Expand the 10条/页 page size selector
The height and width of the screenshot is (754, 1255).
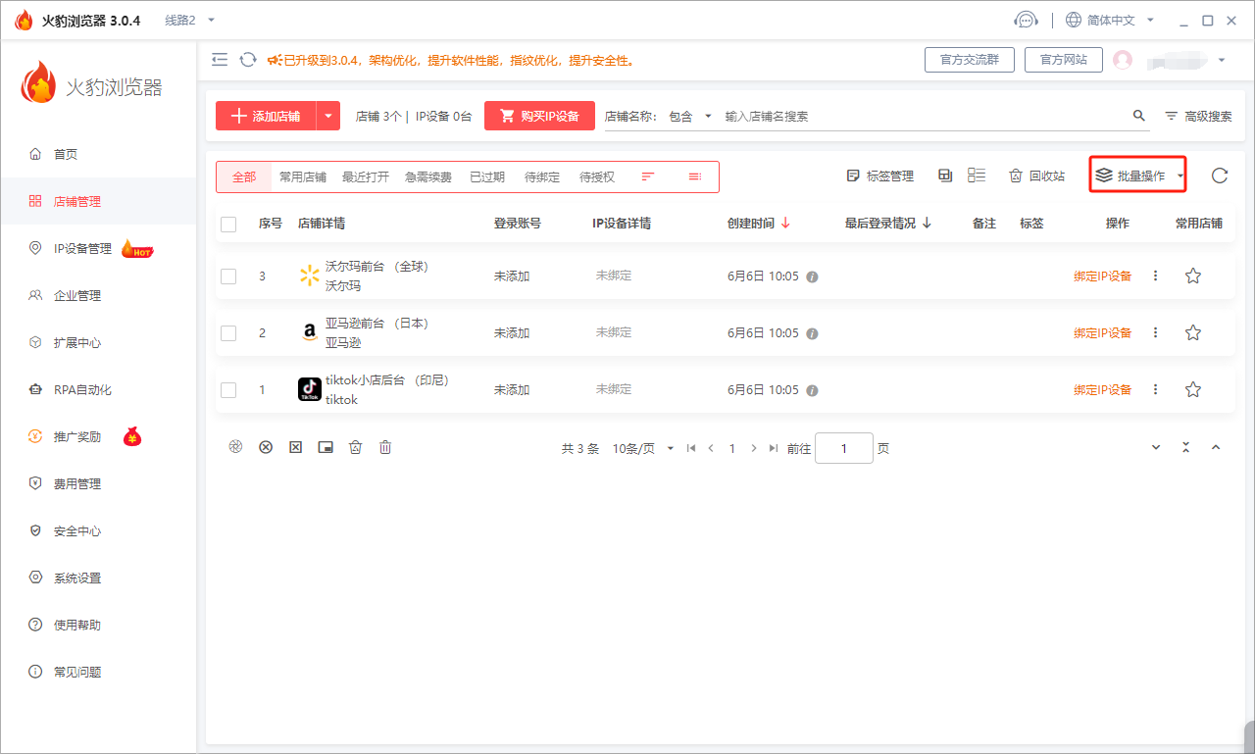pos(643,448)
